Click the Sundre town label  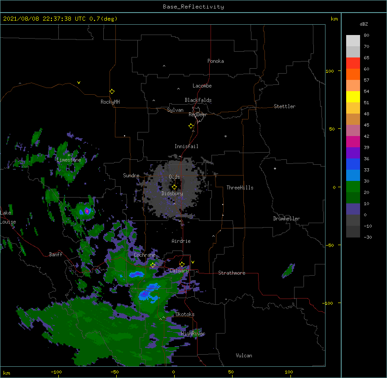[131, 176]
